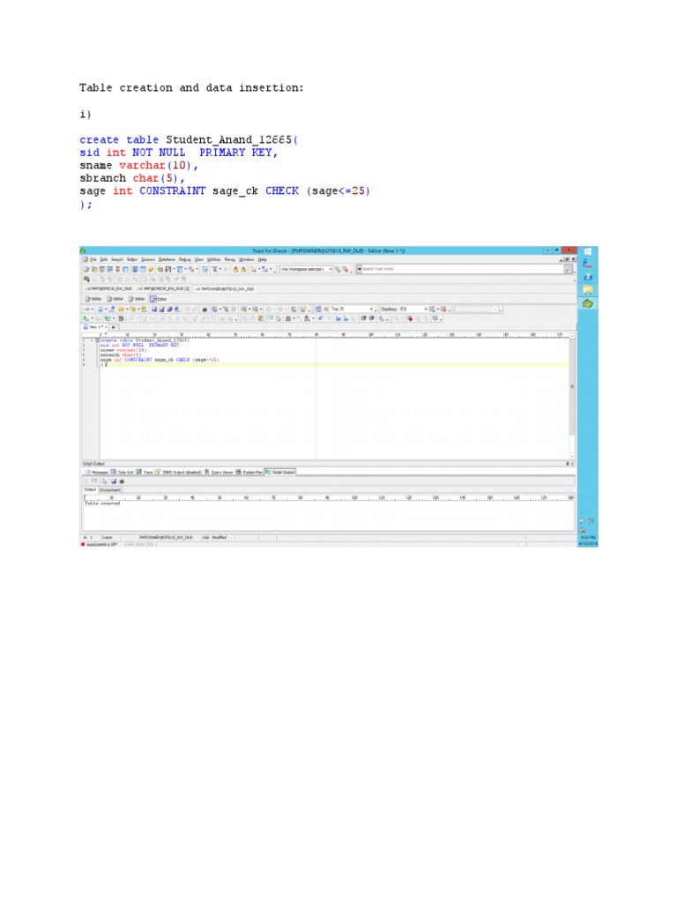Open the Search menu

(117, 260)
